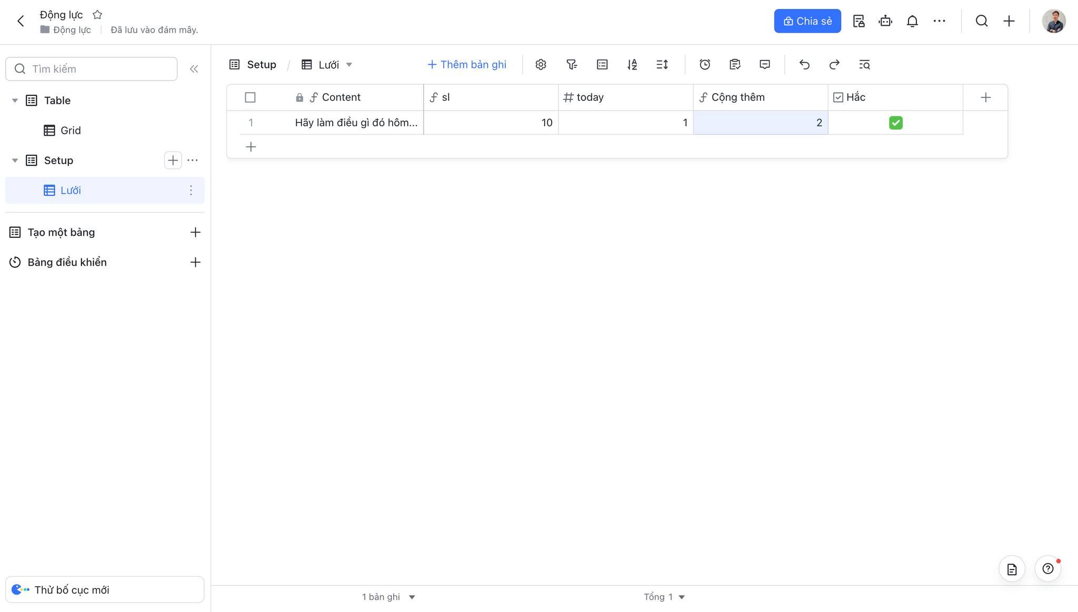
Task: Click Thêm bản ghi to add record
Action: 467,65
